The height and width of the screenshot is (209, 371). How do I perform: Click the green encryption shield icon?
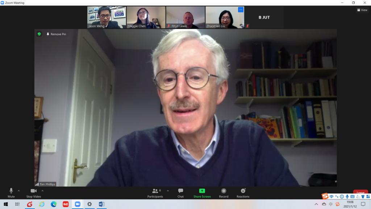[x=39, y=34]
